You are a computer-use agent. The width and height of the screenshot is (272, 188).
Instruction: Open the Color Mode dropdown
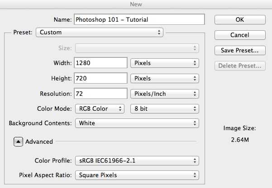100,108
